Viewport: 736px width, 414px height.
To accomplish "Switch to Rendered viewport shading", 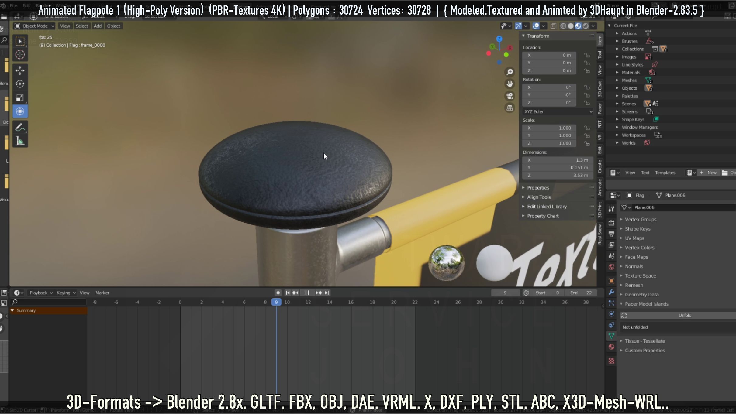I will (586, 26).
